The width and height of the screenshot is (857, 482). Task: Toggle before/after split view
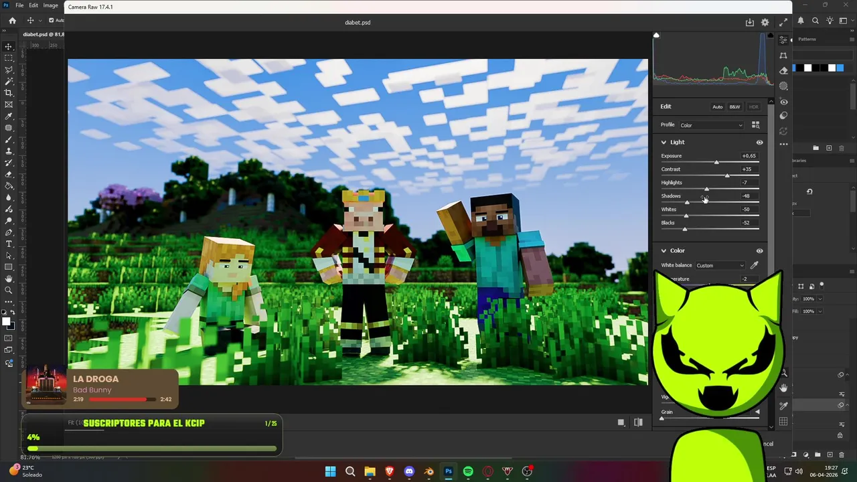coord(638,422)
